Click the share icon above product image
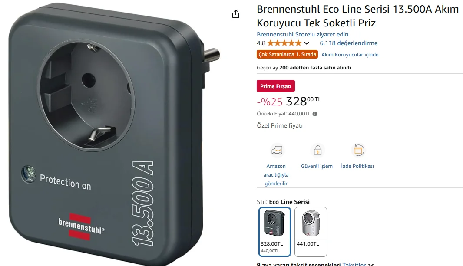The image size is (463, 266). (236, 14)
